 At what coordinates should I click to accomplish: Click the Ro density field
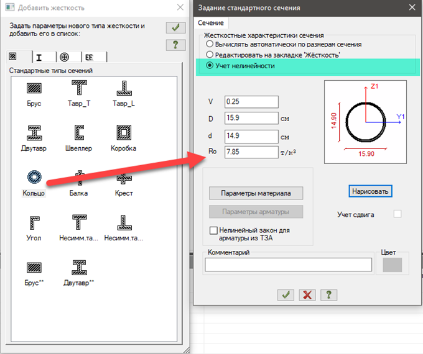coord(251,152)
